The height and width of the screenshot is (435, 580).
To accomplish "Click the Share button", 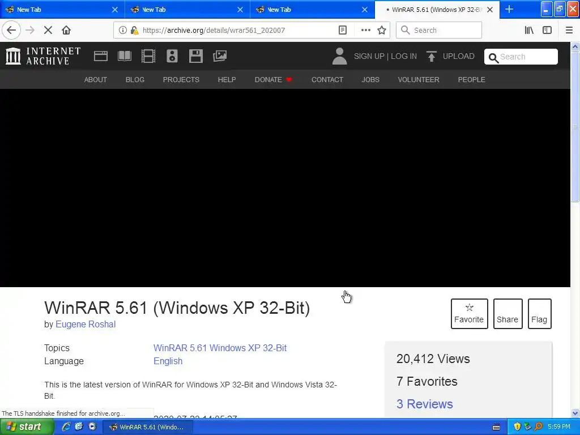I will coord(507,314).
